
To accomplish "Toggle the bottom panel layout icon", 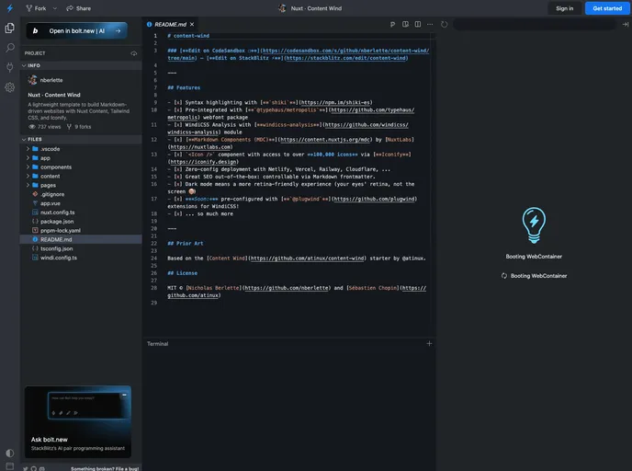I will (10, 466).
